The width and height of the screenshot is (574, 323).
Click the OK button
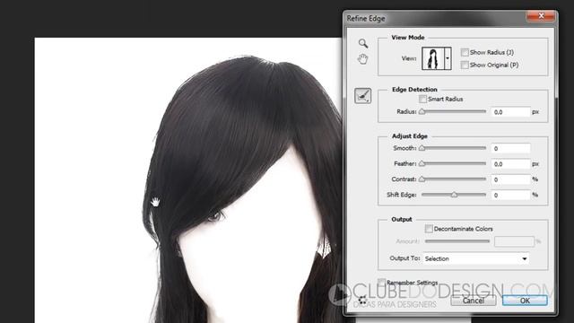(x=525, y=301)
